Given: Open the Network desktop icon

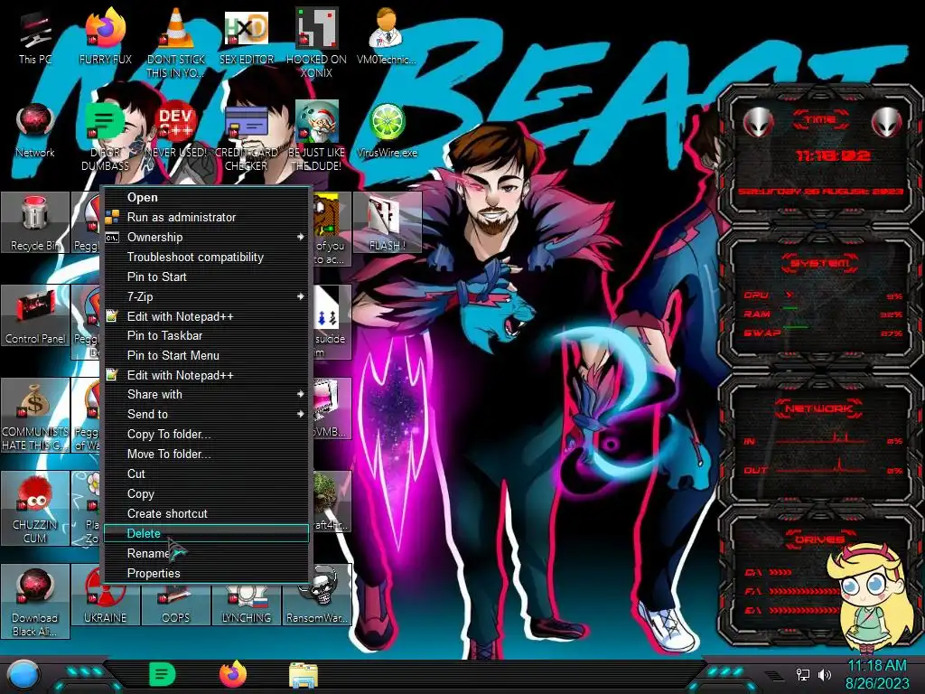Looking at the screenshot, I should pyautogui.click(x=35, y=131).
